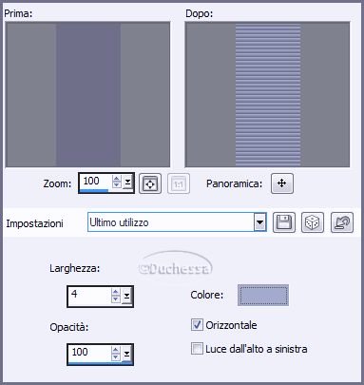Reset to default with the arrow icon

[342, 222]
